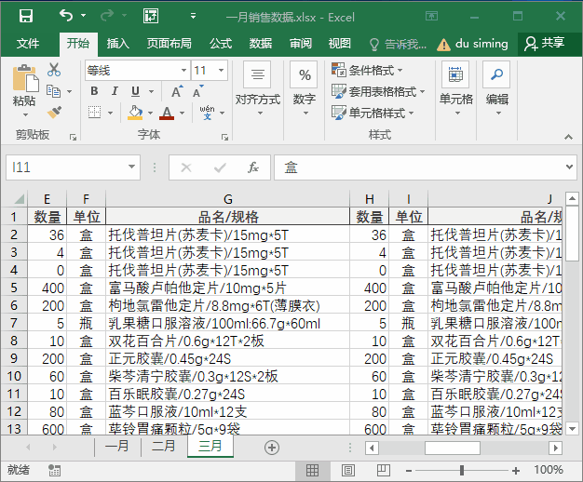Switch to the 数据 Data tab

click(x=261, y=44)
